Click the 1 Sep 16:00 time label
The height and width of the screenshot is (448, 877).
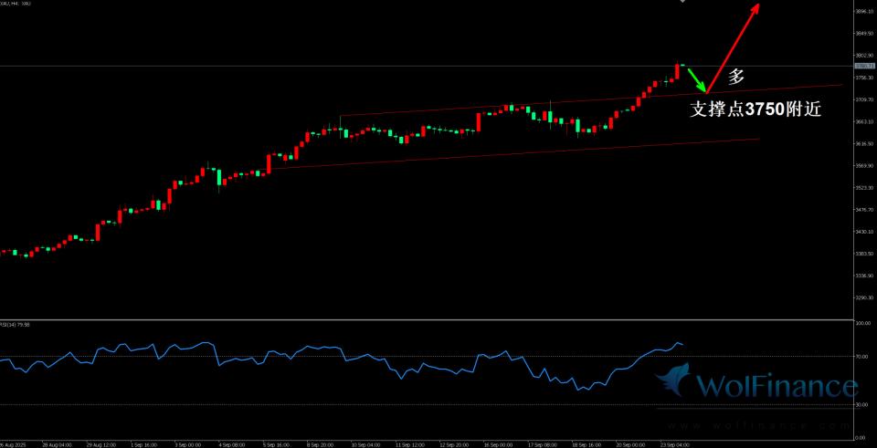144,445
